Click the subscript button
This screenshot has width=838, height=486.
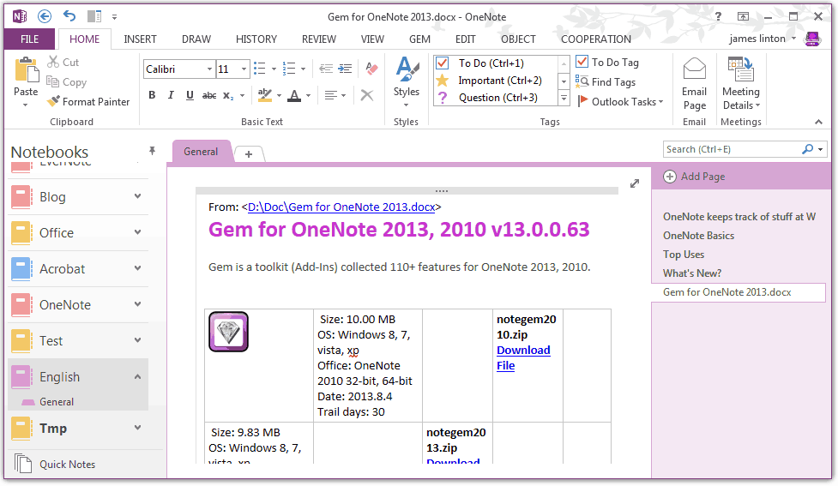[228, 96]
